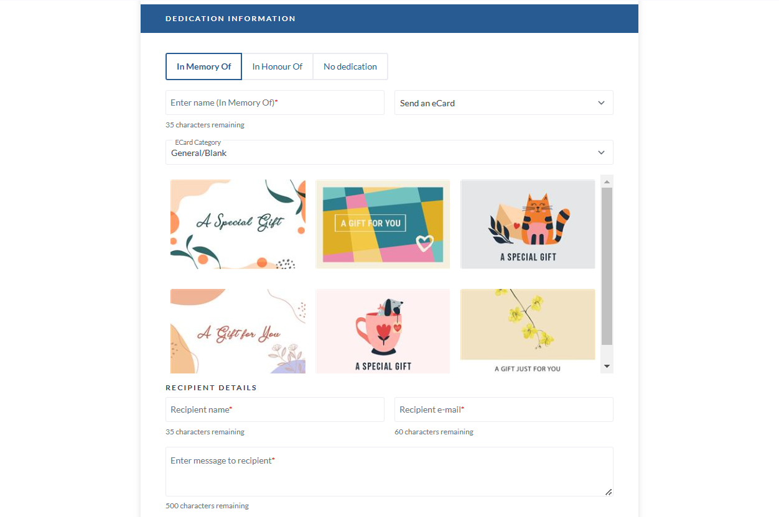Click chevron arrow of General/Blank selector

click(601, 152)
